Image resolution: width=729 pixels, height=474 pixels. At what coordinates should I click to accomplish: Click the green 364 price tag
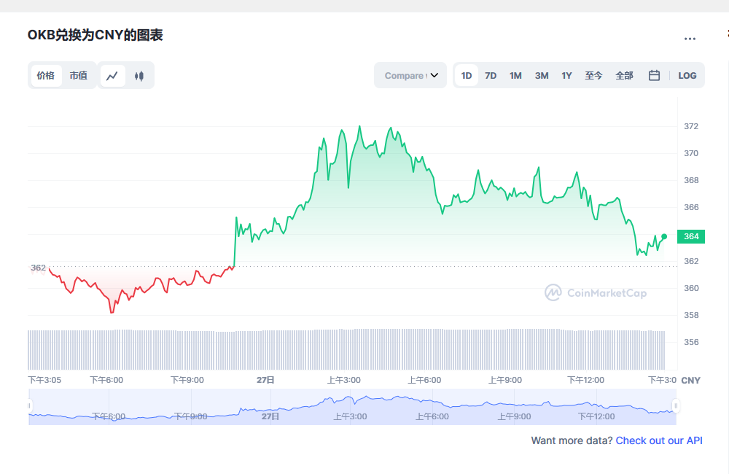pos(690,236)
